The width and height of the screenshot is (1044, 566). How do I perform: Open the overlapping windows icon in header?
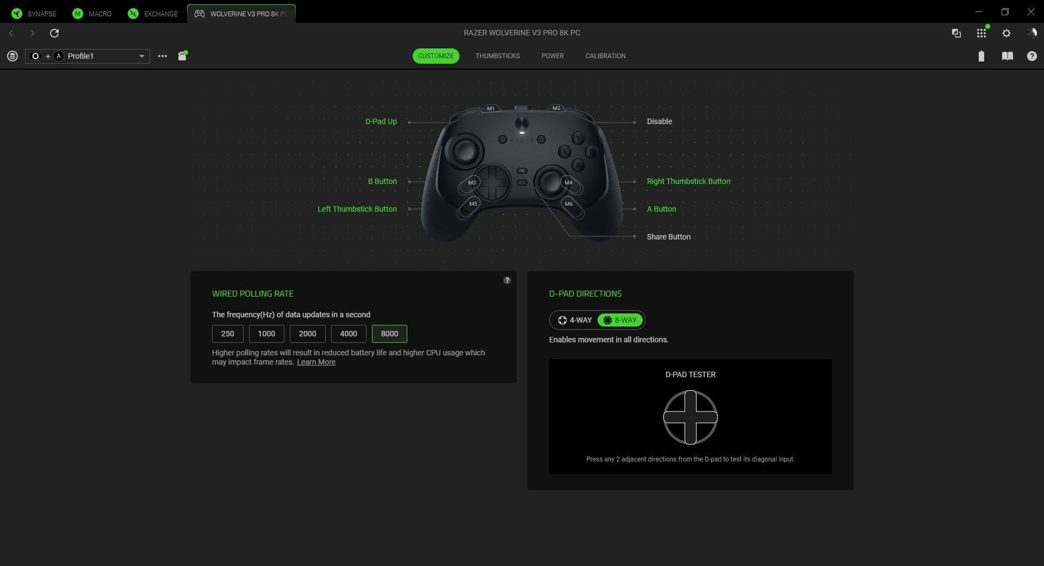point(956,33)
